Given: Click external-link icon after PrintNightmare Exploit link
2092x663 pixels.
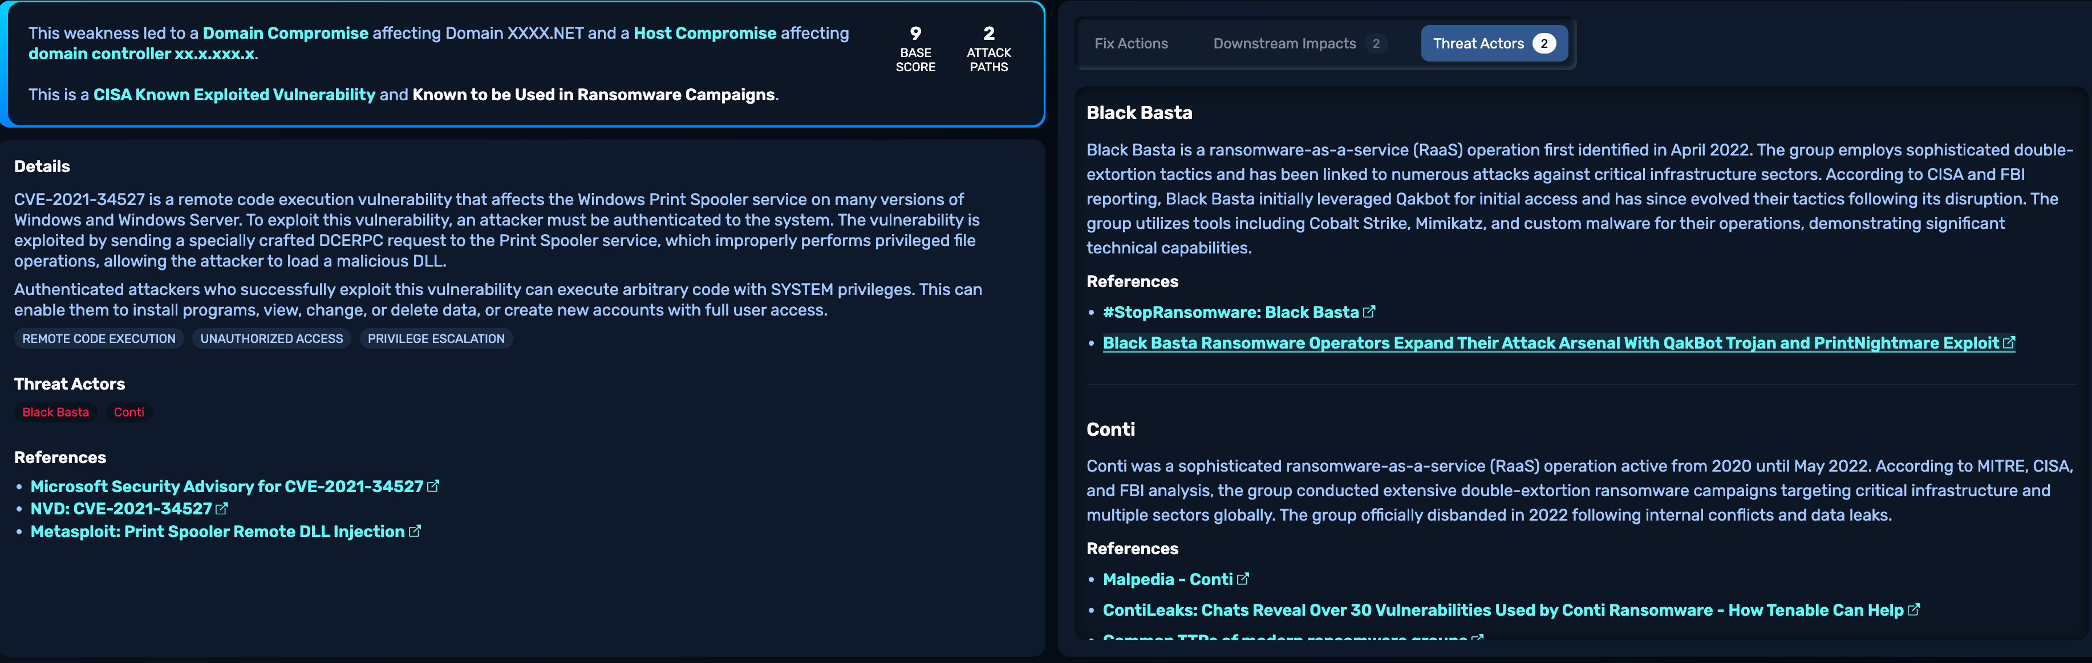Looking at the screenshot, I should 2008,342.
